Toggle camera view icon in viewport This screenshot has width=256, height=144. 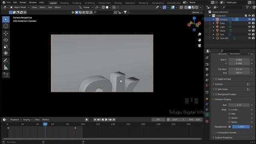point(200,46)
